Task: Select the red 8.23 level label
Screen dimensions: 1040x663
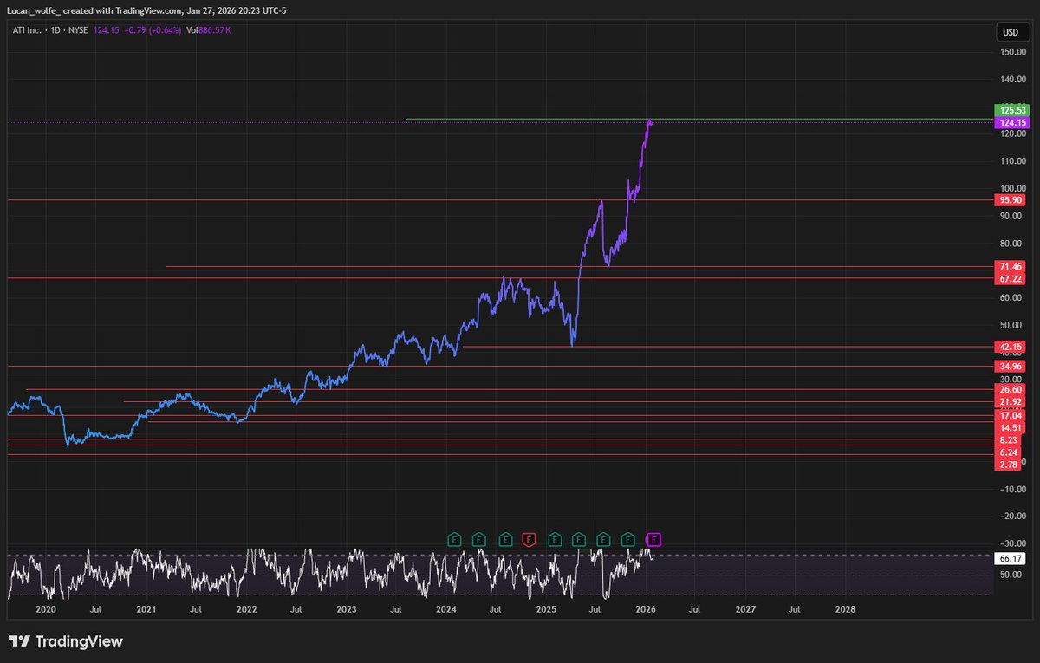Action: click(1009, 440)
